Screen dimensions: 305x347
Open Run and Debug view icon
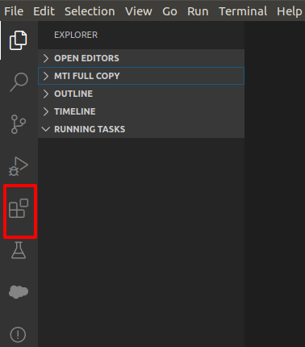19,166
